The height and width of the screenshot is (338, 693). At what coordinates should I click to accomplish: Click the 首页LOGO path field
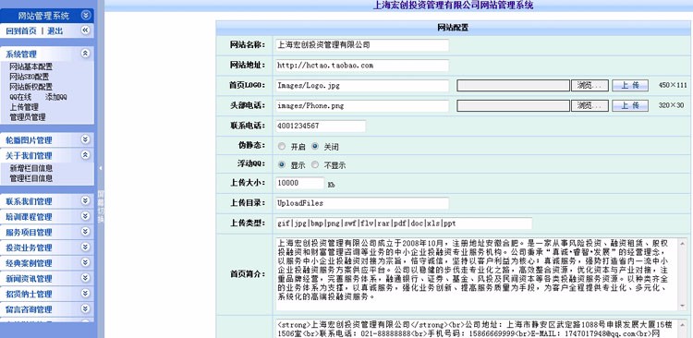pyautogui.click(x=361, y=86)
